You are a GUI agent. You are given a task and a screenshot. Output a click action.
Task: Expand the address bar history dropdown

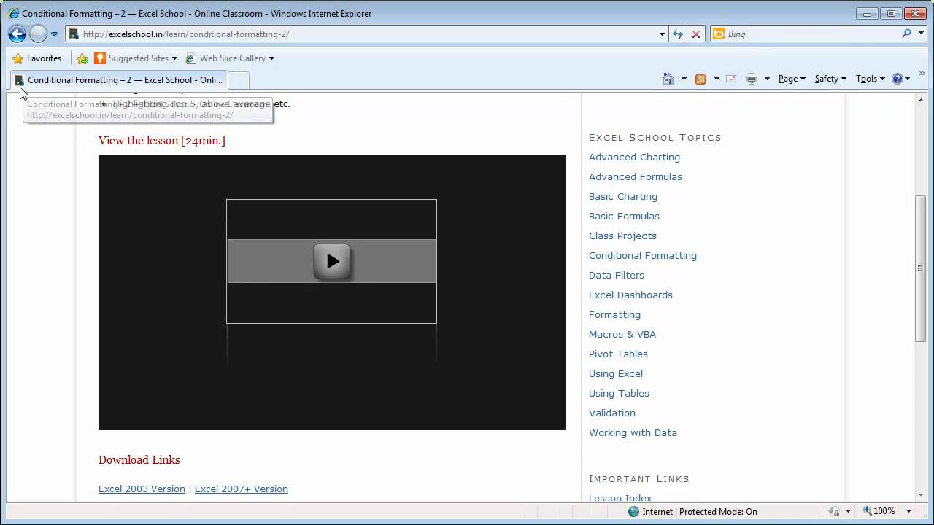pyautogui.click(x=662, y=34)
